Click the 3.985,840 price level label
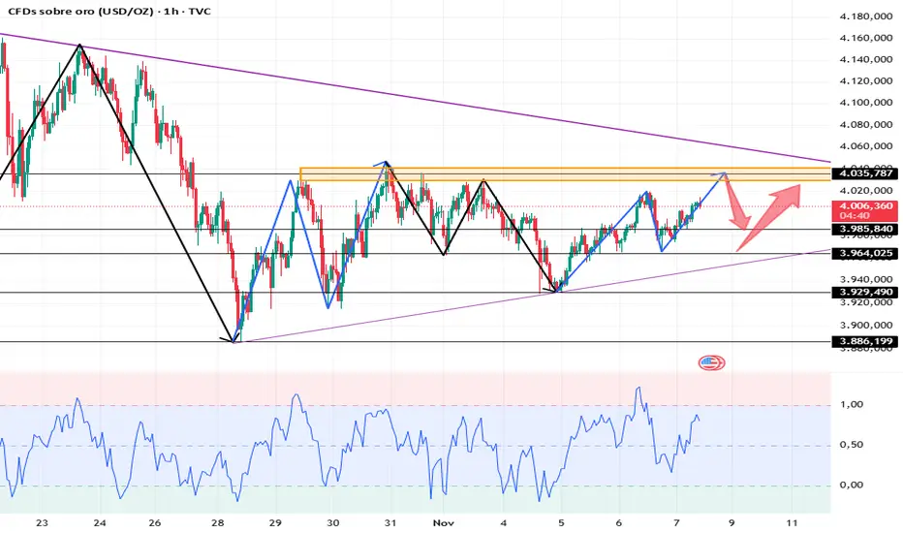The image size is (903, 533). pos(865,230)
